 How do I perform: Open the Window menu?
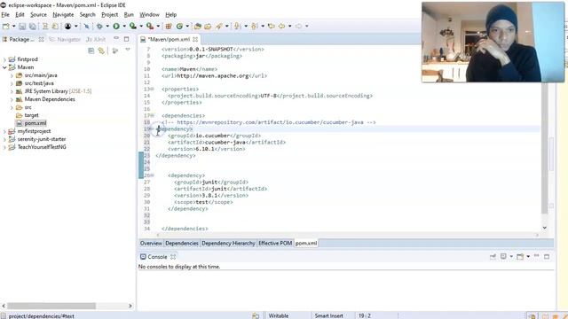click(149, 14)
